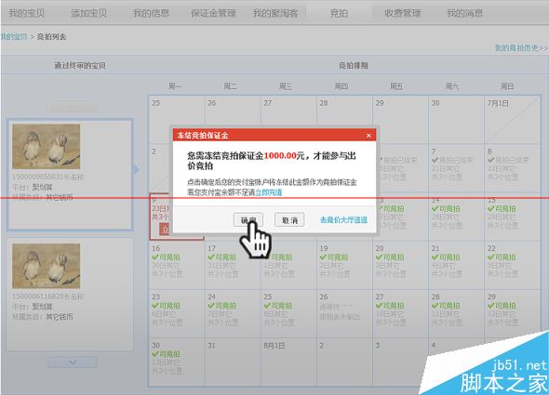Image resolution: width=549 pixels, height=395 pixels.
Task: Click 可竞拍 on calendar day 15
Action: pyautogui.click(x=502, y=208)
